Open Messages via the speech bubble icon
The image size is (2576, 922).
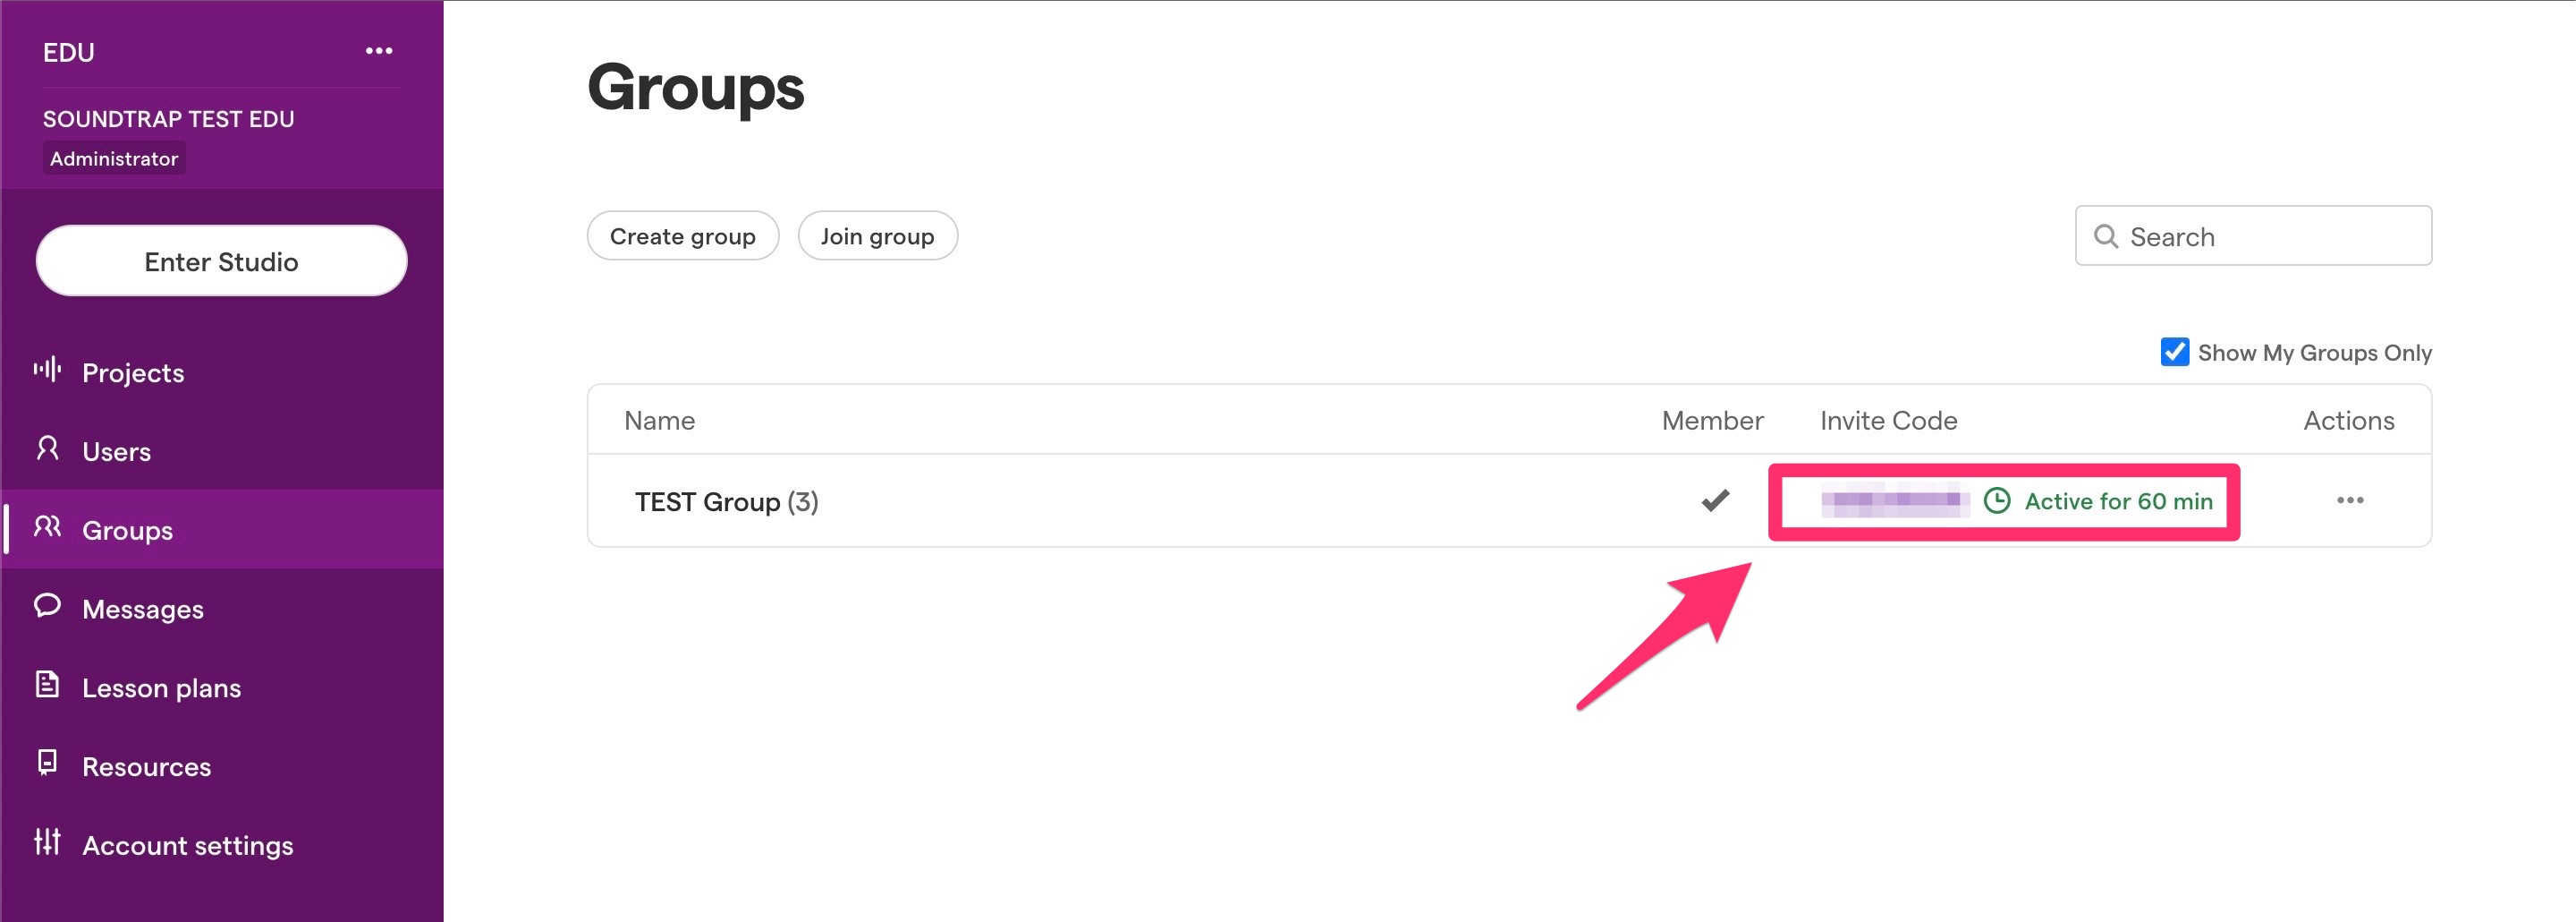47,607
